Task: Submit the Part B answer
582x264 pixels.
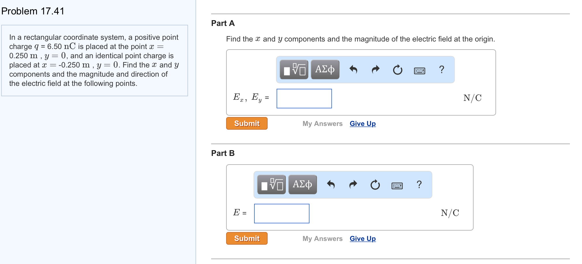Action: pos(247,238)
